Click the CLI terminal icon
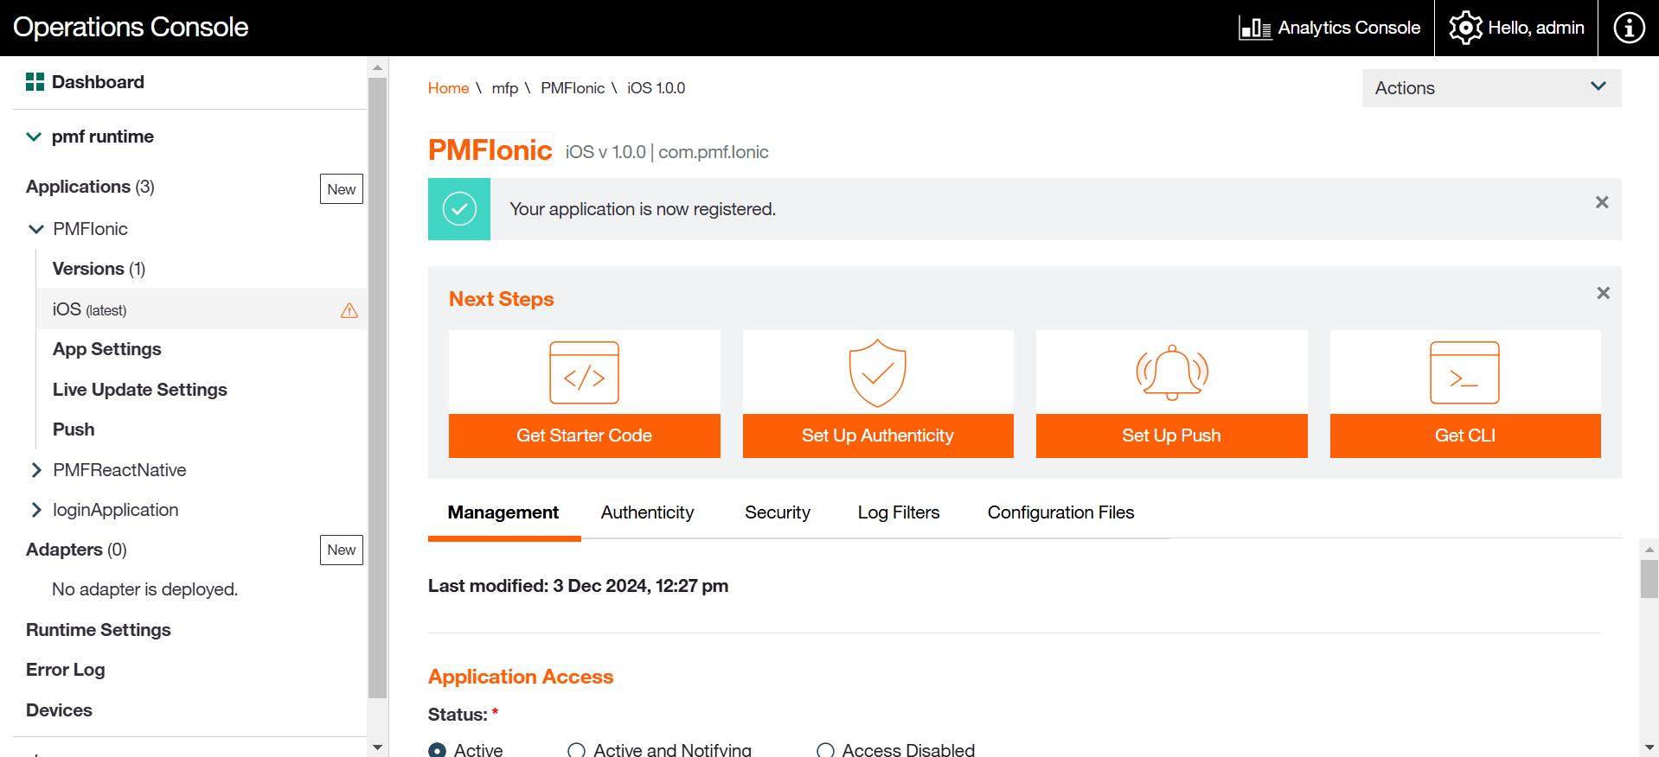The width and height of the screenshot is (1659, 757). tap(1464, 372)
